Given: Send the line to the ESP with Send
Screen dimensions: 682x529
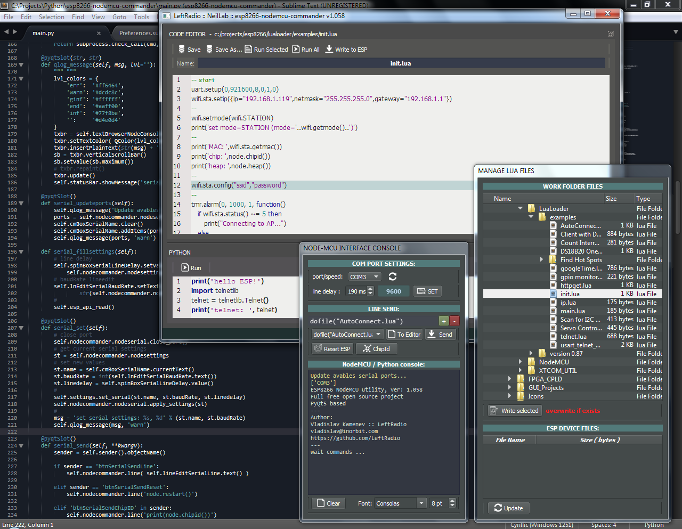Looking at the screenshot, I should [440, 334].
